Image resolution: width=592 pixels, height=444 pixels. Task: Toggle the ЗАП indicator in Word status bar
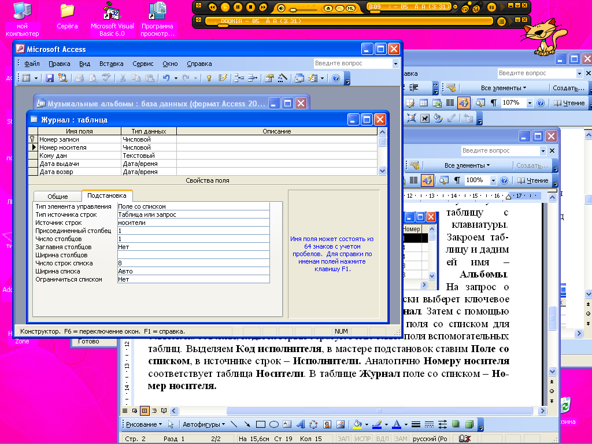[343, 439]
